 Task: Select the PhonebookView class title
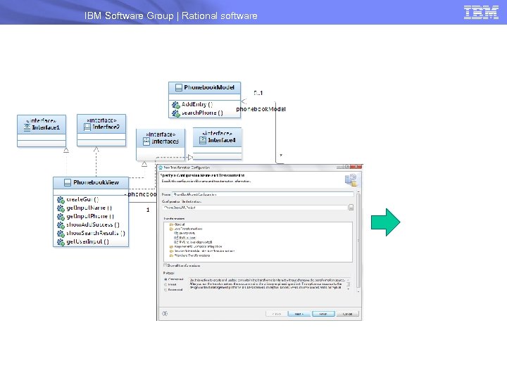tap(96, 182)
